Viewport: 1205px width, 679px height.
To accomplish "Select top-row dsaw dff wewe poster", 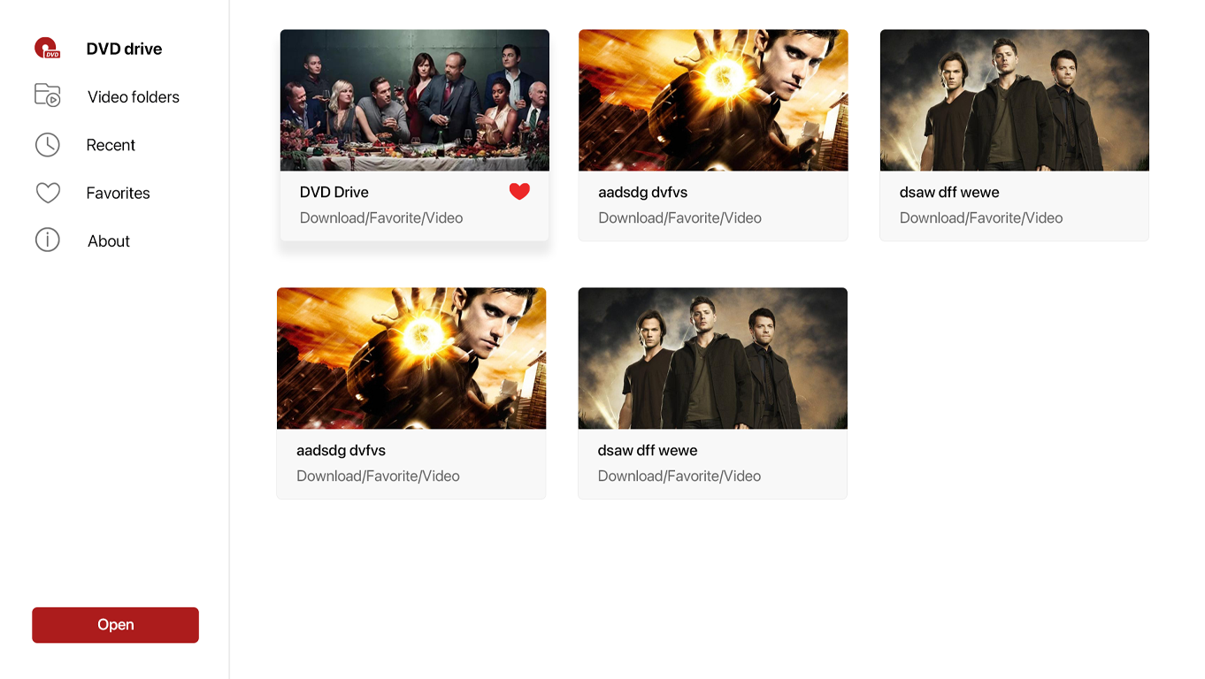I will click(1015, 100).
